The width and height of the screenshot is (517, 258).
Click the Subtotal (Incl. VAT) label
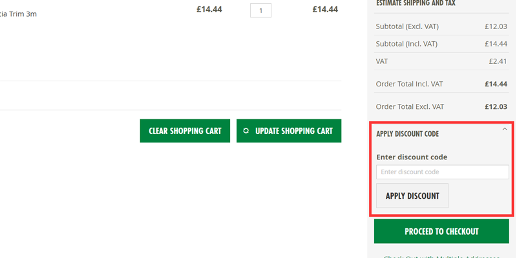pyautogui.click(x=406, y=44)
